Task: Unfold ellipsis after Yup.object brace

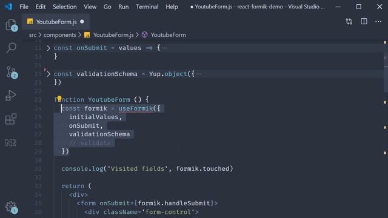Action: (x=199, y=74)
